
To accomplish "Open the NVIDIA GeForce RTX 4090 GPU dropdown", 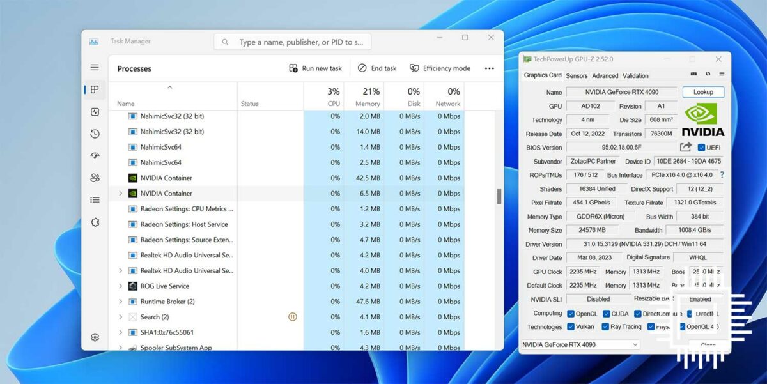I will pyautogui.click(x=580, y=345).
